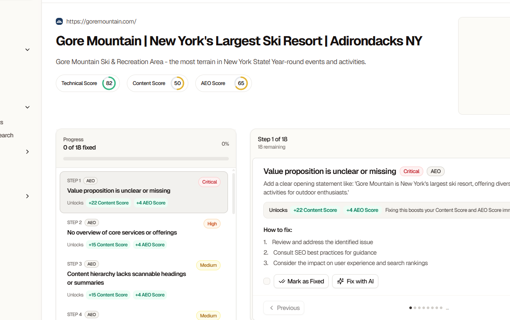Click +22 Content Score in detail Unlocks bar
This screenshot has width=510, height=320.
point(315,210)
